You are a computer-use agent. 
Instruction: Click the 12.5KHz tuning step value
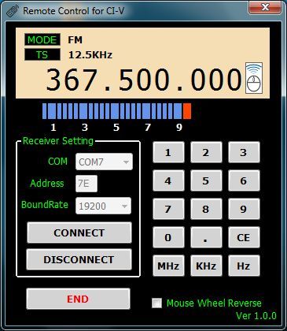click(90, 55)
